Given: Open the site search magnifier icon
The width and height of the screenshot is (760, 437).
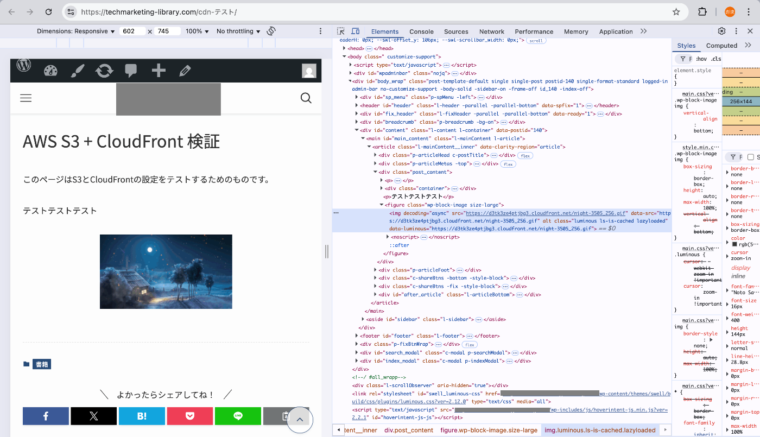Looking at the screenshot, I should 306,98.
